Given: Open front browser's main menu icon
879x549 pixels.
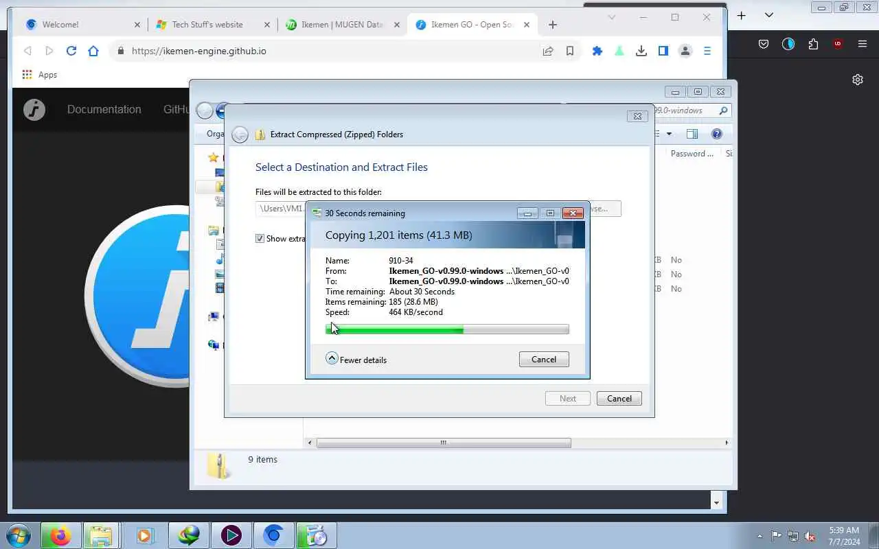Looking at the screenshot, I should tap(707, 51).
